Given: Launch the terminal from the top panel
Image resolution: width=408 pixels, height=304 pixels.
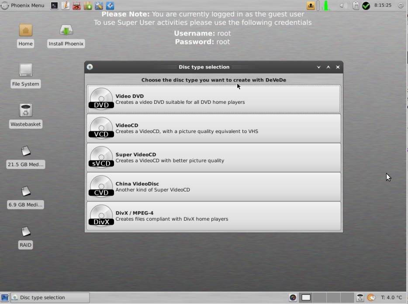Looking at the screenshot, I should 54,6.
